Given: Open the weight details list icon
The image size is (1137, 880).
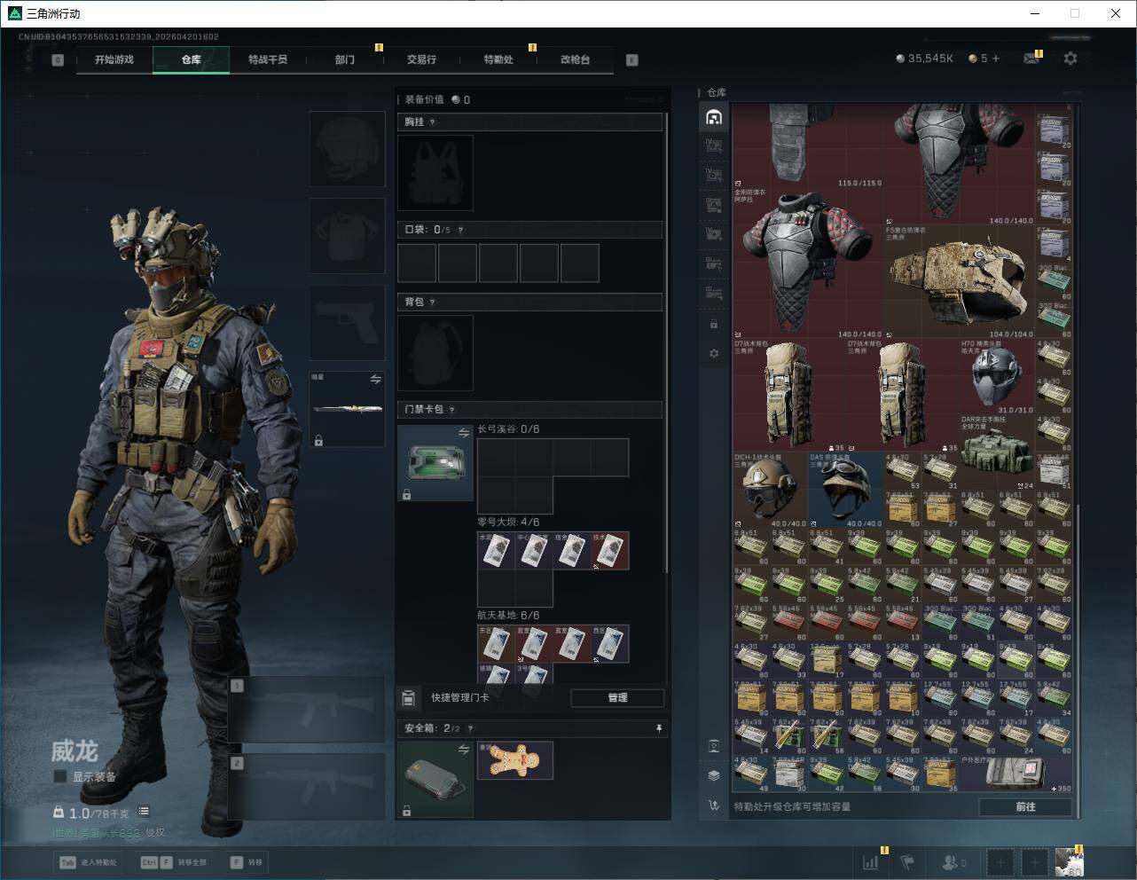Looking at the screenshot, I should (144, 812).
